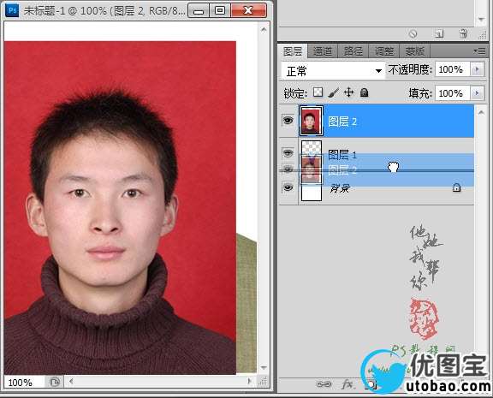Open the 填充 slider arrow

[x=477, y=93]
